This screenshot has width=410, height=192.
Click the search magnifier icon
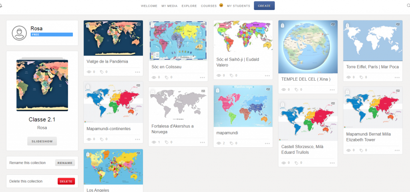coord(408,6)
